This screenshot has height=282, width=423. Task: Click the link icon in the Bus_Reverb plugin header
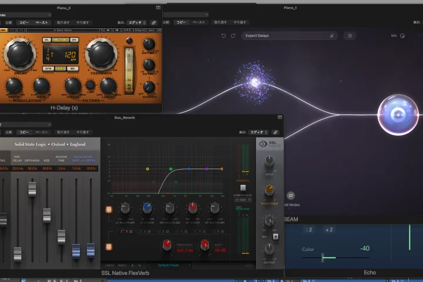click(x=275, y=132)
